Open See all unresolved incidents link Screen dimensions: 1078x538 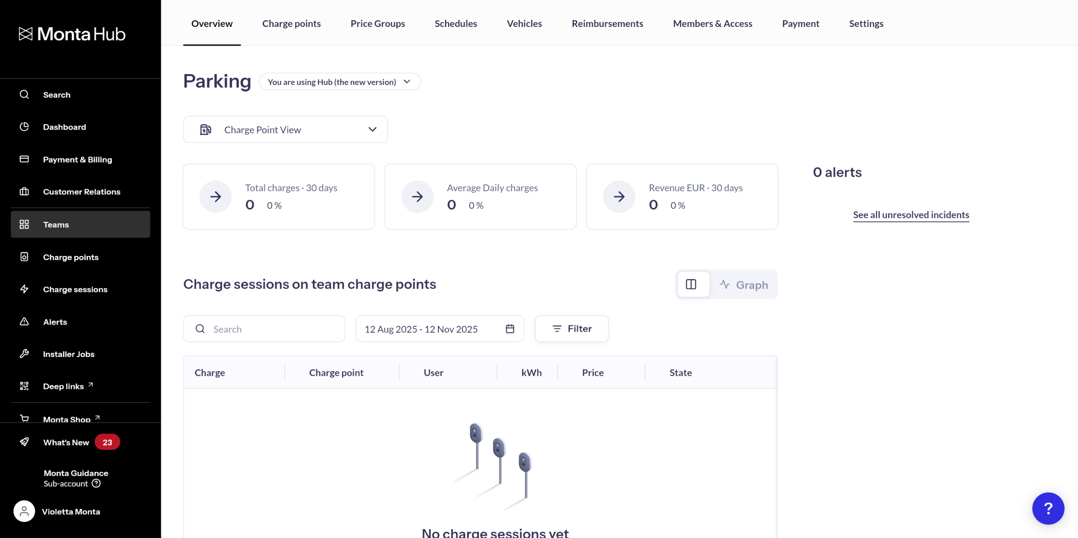[911, 215]
